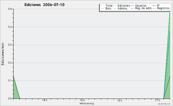The height and width of the screenshot is (106, 173).
Task: Click the wikiscan.org label
Action: (x=86, y=103)
